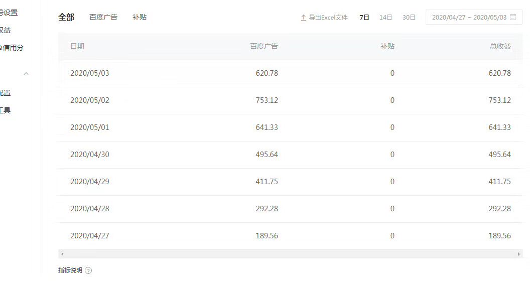Screen dimensions: 530x283
Task: Click the horizontal table scrollbar track
Action: pyautogui.click(x=291, y=254)
